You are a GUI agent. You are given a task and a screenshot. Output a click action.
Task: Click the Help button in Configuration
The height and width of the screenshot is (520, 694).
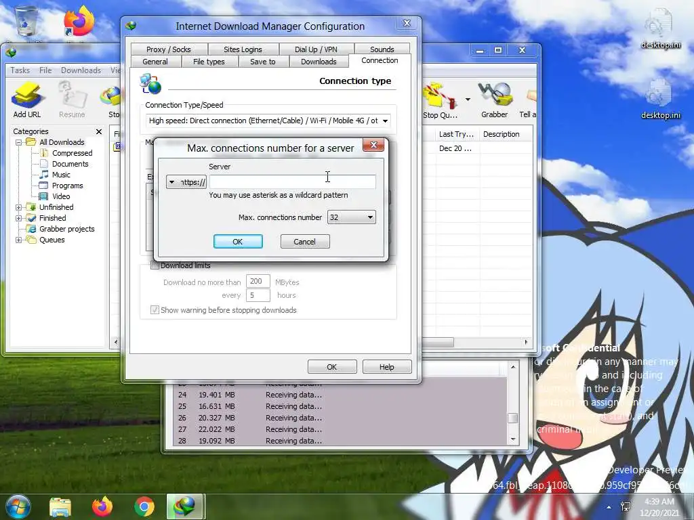(387, 367)
